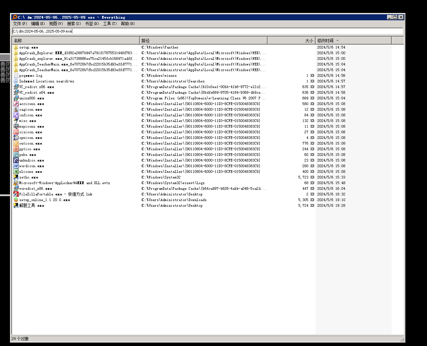This screenshot has width=427, height=346.
Task: Click the 2024/5/6 15:48 modified time
Action: [x=331, y=183]
